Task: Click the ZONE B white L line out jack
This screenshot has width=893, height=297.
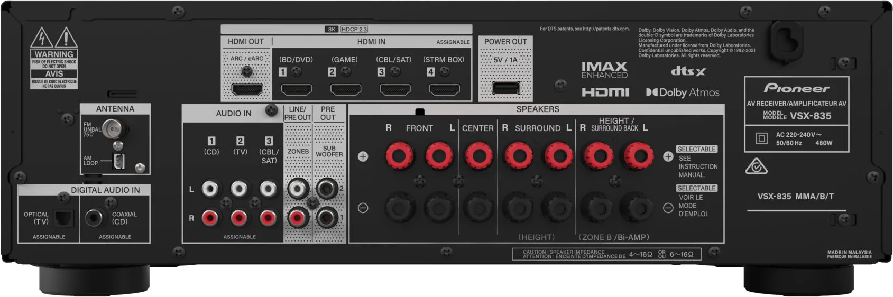Action: [x=298, y=188]
